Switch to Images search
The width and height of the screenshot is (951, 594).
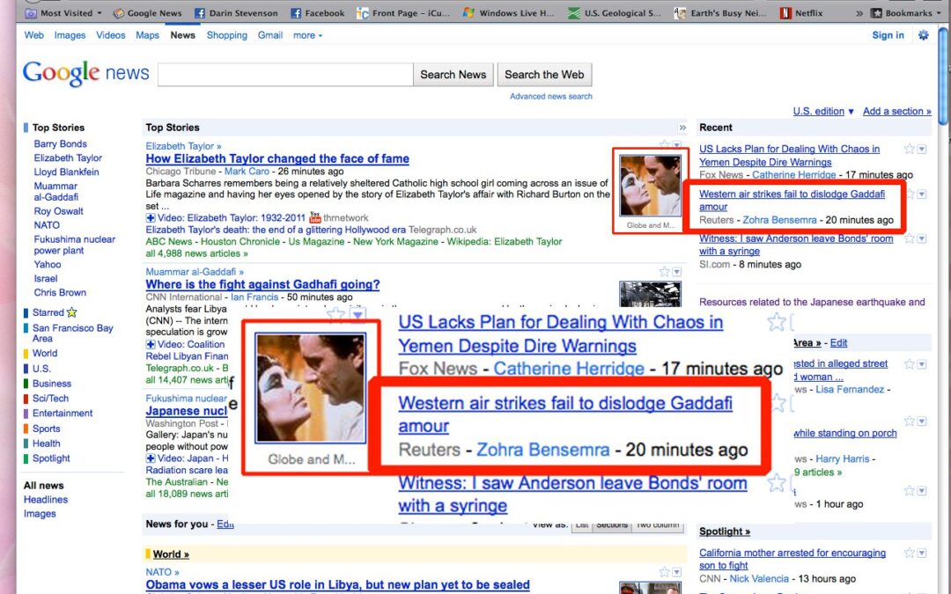pyautogui.click(x=70, y=35)
